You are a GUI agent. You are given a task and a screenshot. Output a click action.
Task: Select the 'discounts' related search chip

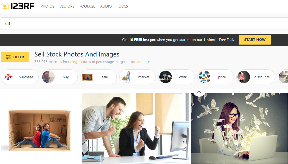pos(256,77)
